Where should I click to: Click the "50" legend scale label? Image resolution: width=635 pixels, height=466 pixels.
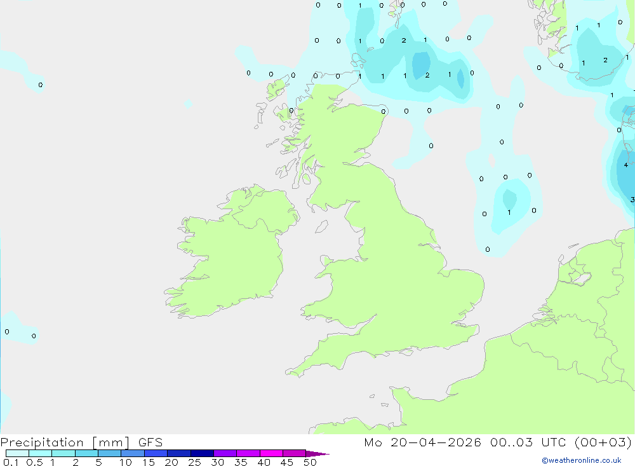click(x=310, y=462)
